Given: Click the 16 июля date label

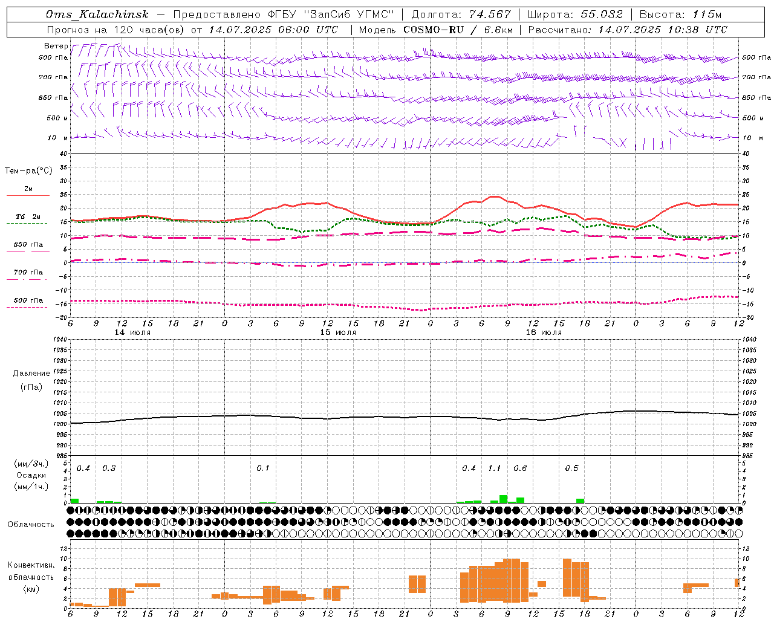Looking at the screenshot, I should [544, 332].
